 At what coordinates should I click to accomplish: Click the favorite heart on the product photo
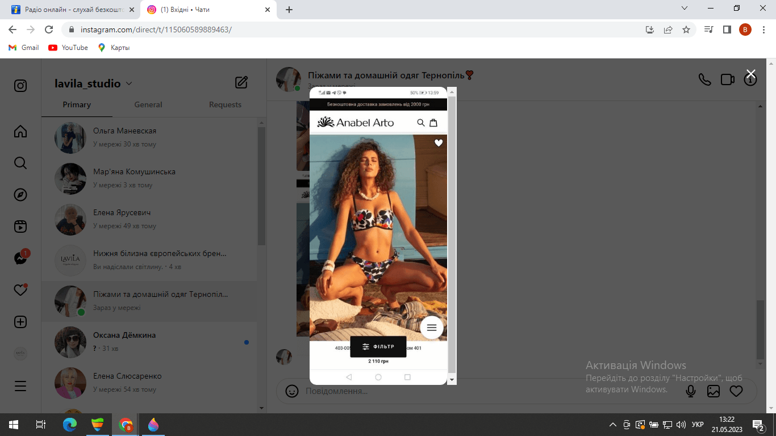click(x=439, y=143)
